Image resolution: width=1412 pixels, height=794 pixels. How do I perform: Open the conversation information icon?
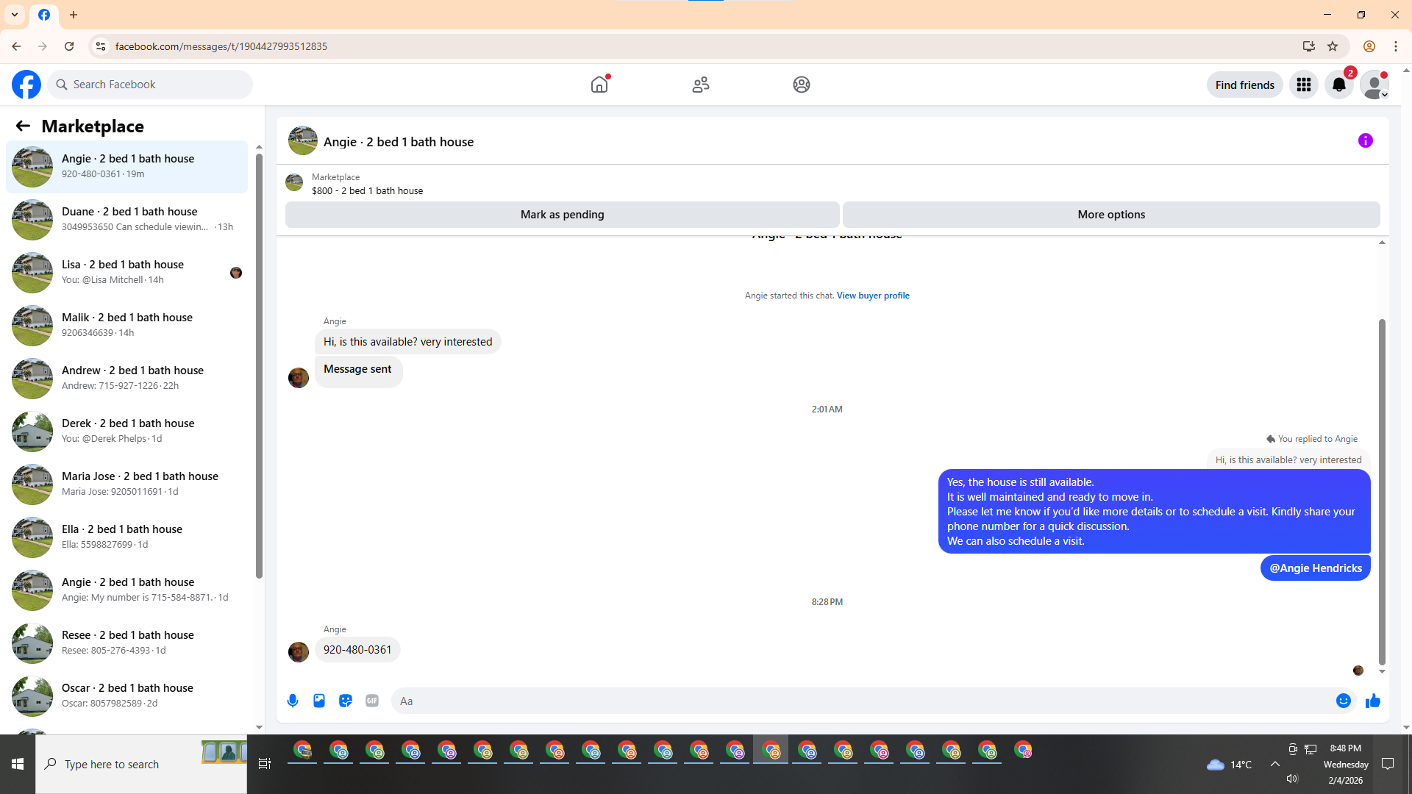click(1365, 140)
